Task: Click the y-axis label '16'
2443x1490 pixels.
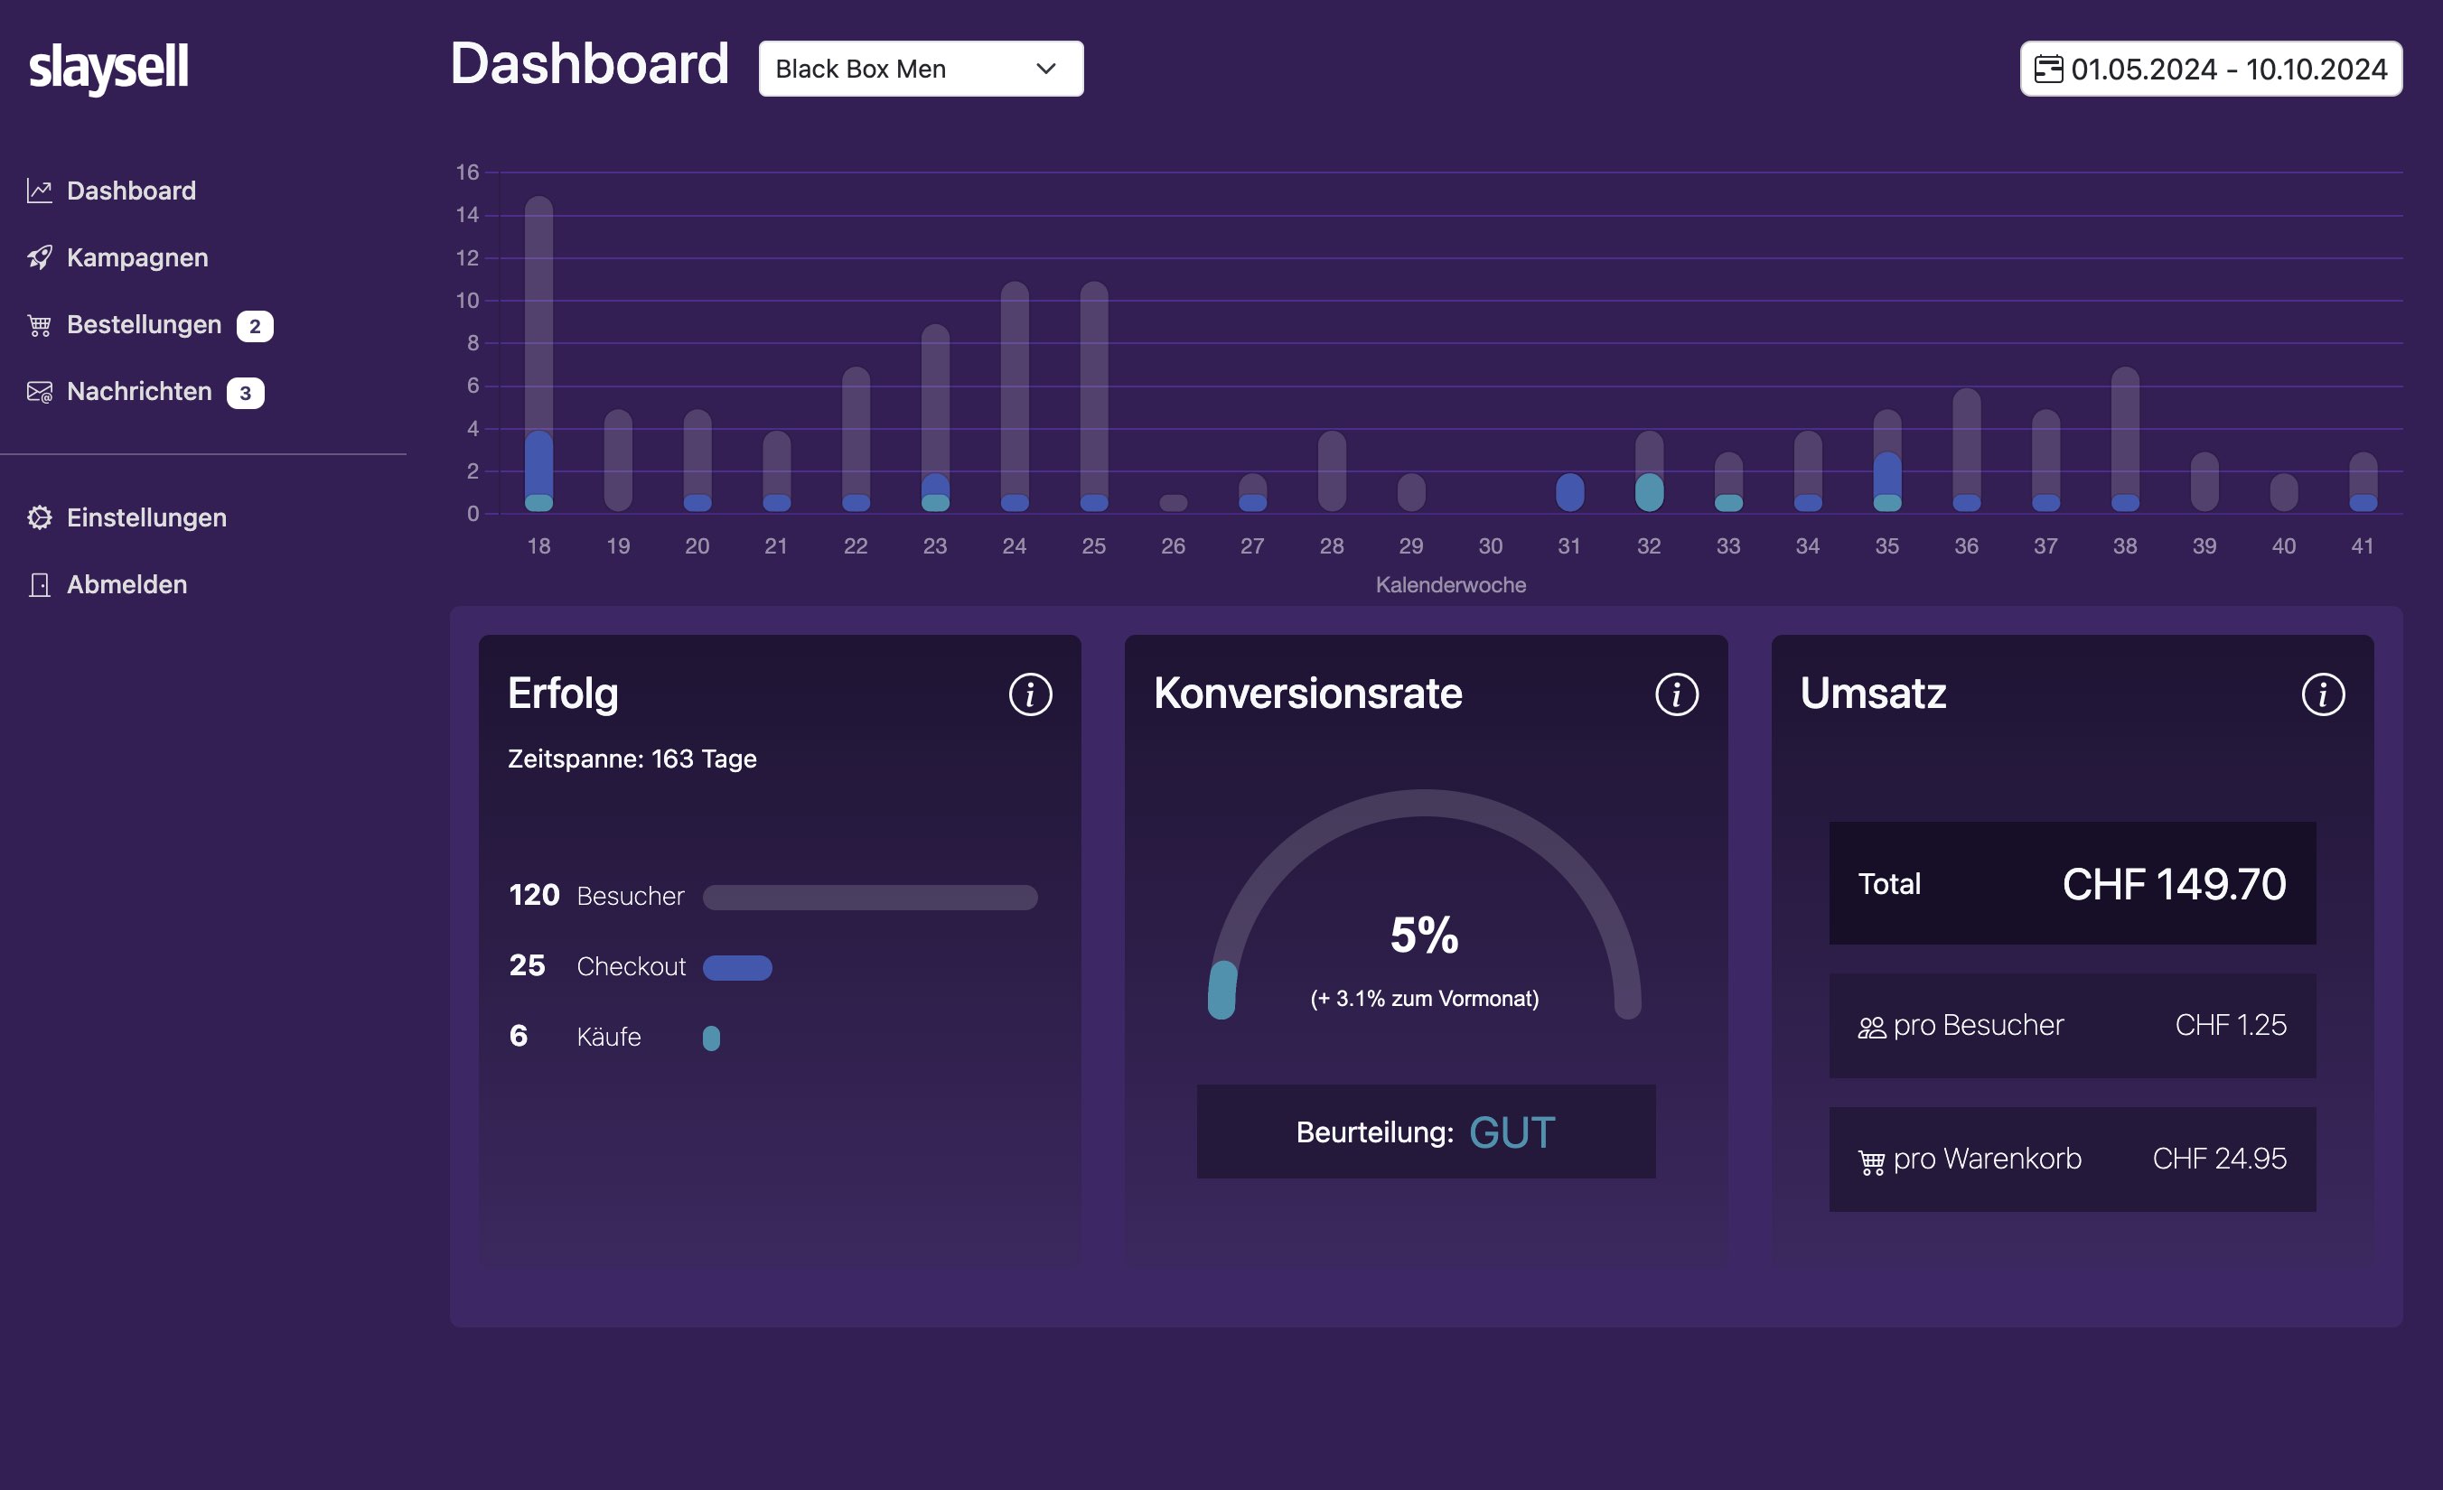Action: pos(467,172)
